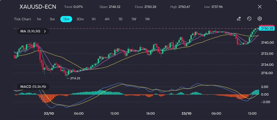
Task: Switch to the 30m timeframe
Action: pyautogui.click(x=80, y=19)
